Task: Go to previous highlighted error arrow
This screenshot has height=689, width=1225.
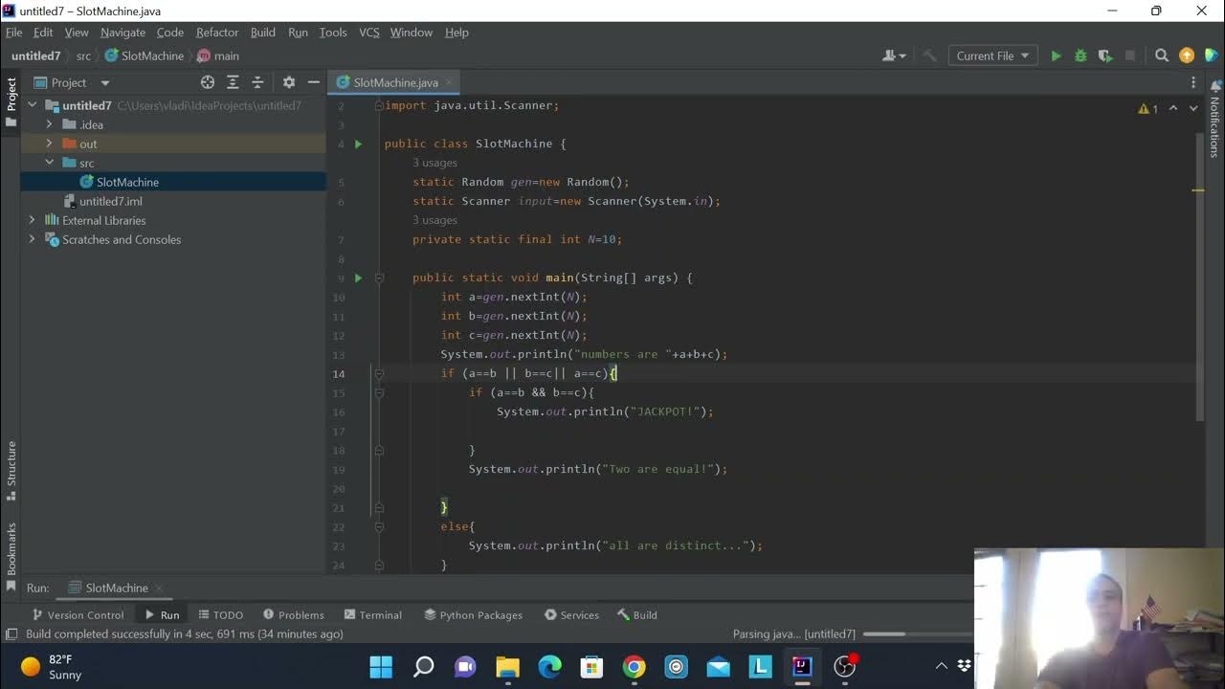Action: click(1173, 108)
